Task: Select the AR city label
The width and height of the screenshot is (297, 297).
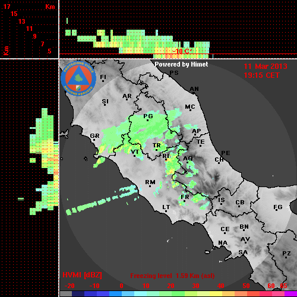Action: (127, 96)
